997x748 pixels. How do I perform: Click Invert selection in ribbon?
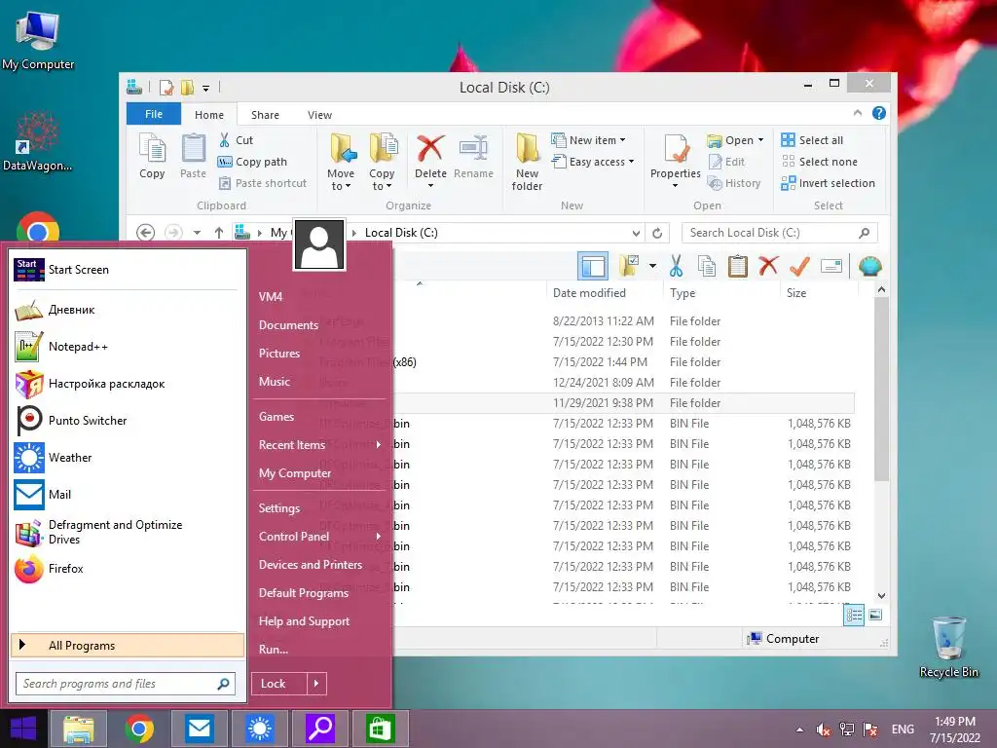point(829,183)
